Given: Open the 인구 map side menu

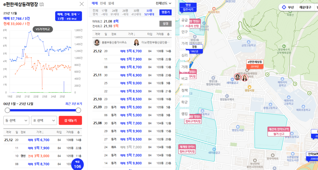Looking at the screenshot, I should tap(184, 32).
